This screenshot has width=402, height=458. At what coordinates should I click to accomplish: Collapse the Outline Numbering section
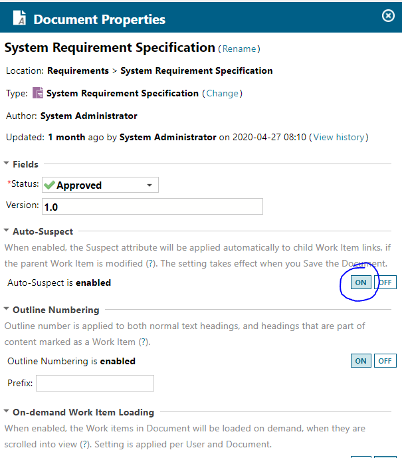click(x=7, y=310)
